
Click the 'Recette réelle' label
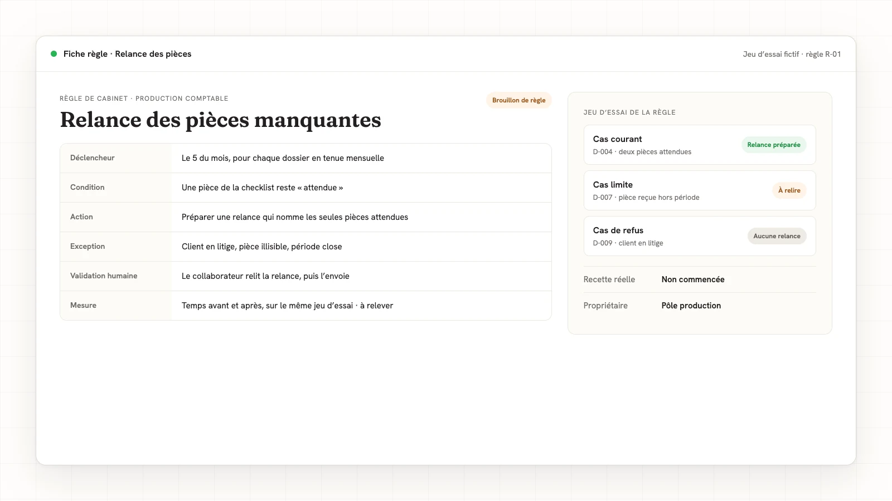tap(609, 279)
